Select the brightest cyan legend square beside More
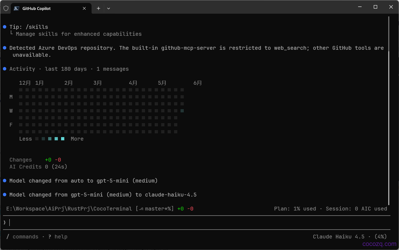The image size is (399, 250). (x=63, y=139)
